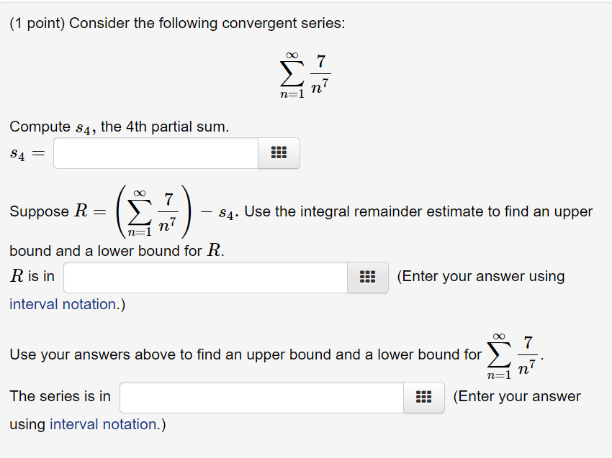
Task: Click the blank answer area for the 4th partial sum
Action: pos(155,152)
